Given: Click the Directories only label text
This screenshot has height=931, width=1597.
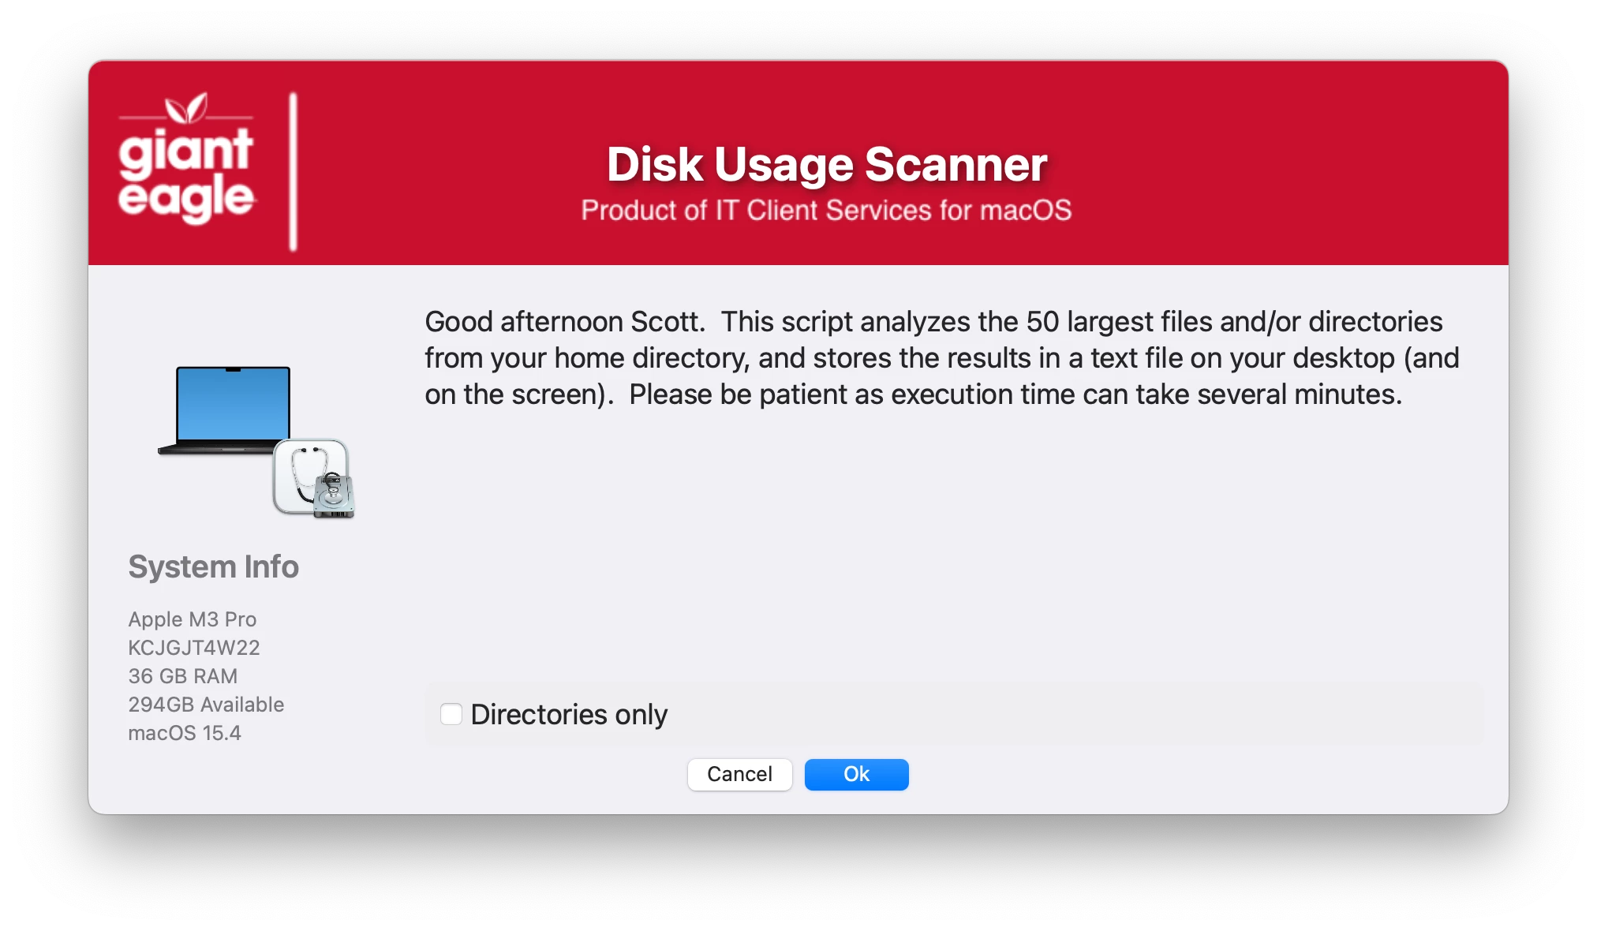Looking at the screenshot, I should click(x=569, y=714).
